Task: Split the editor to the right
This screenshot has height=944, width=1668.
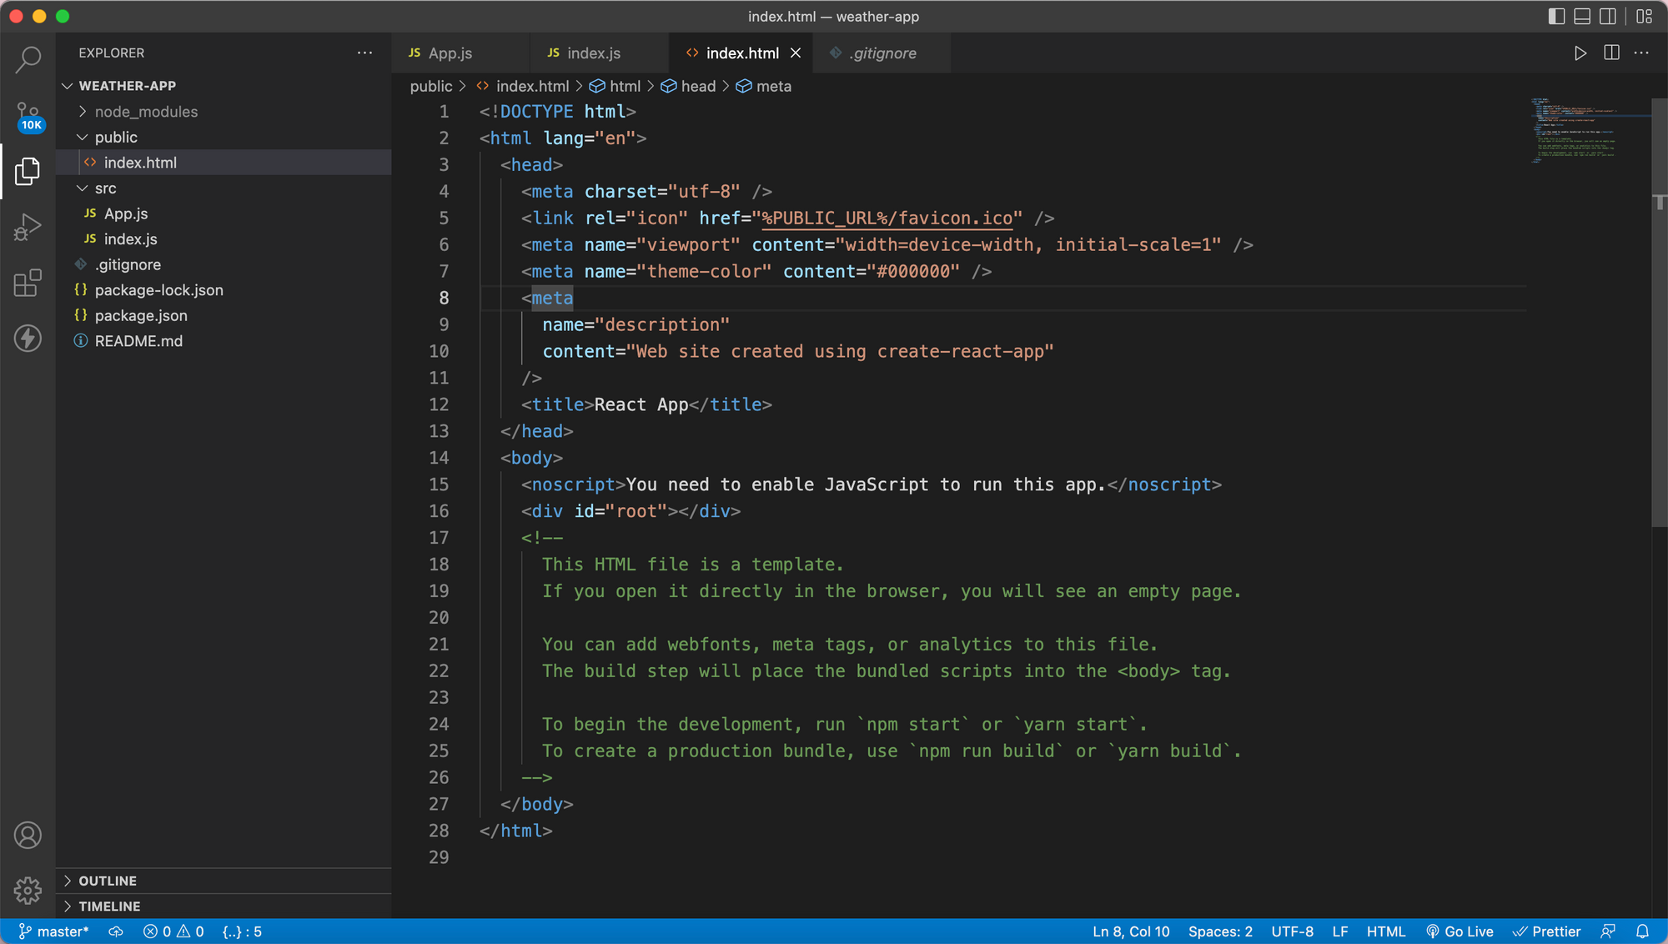Action: point(1611,53)
